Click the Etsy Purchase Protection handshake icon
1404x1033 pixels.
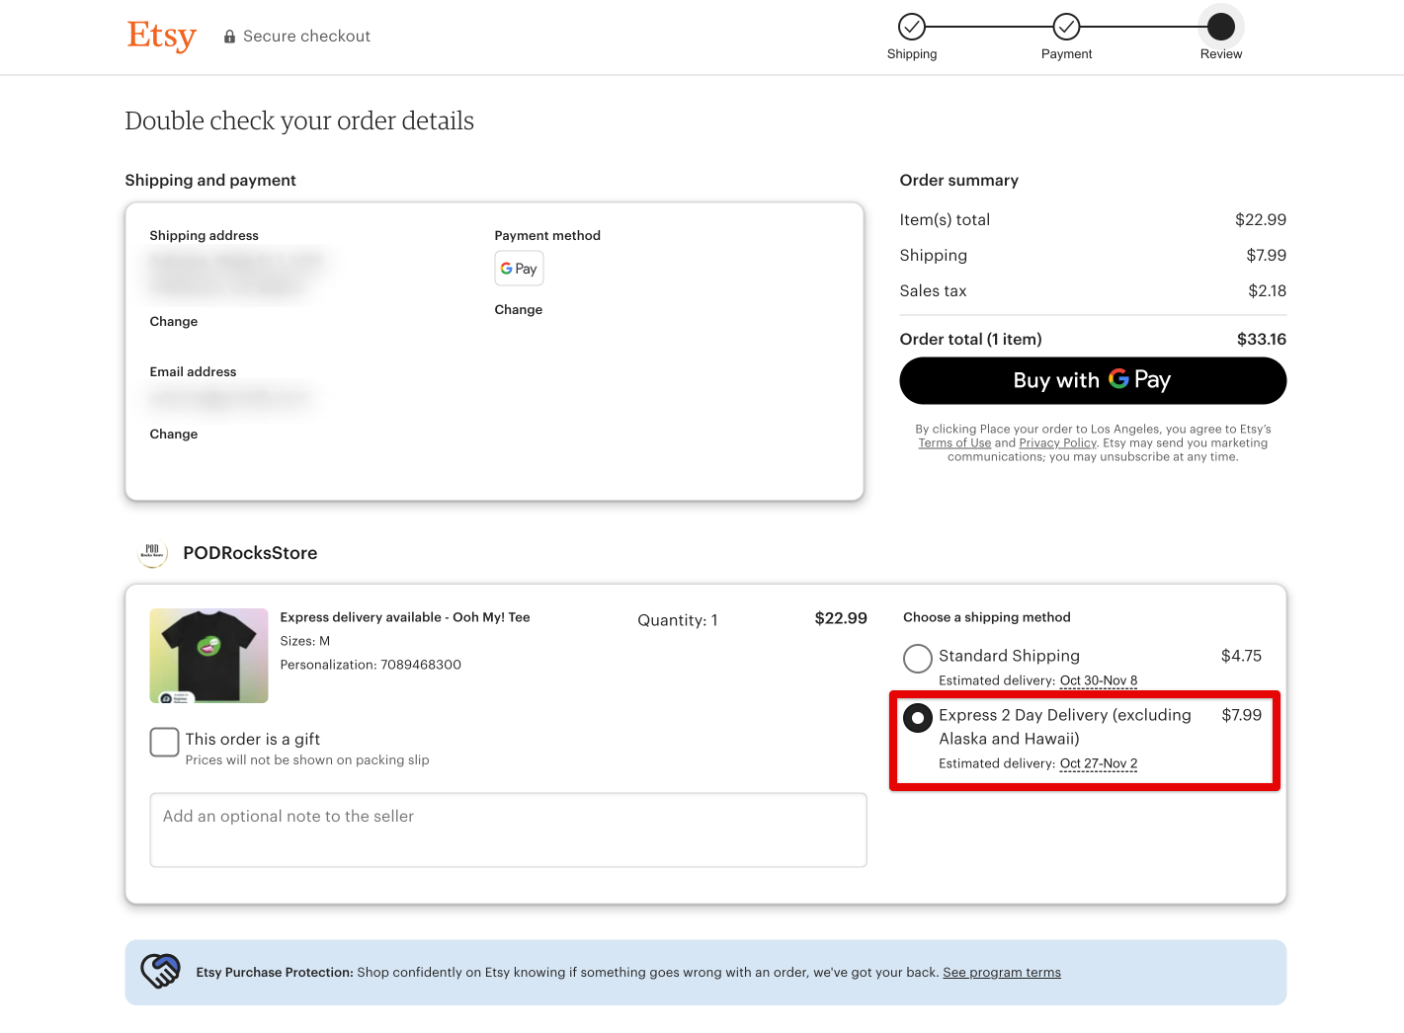tap(160, 971)
